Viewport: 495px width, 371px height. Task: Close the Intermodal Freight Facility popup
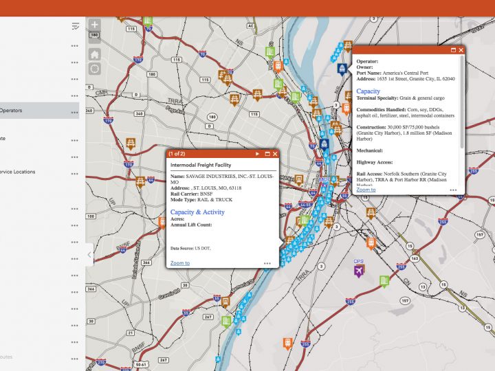[275, 154]
